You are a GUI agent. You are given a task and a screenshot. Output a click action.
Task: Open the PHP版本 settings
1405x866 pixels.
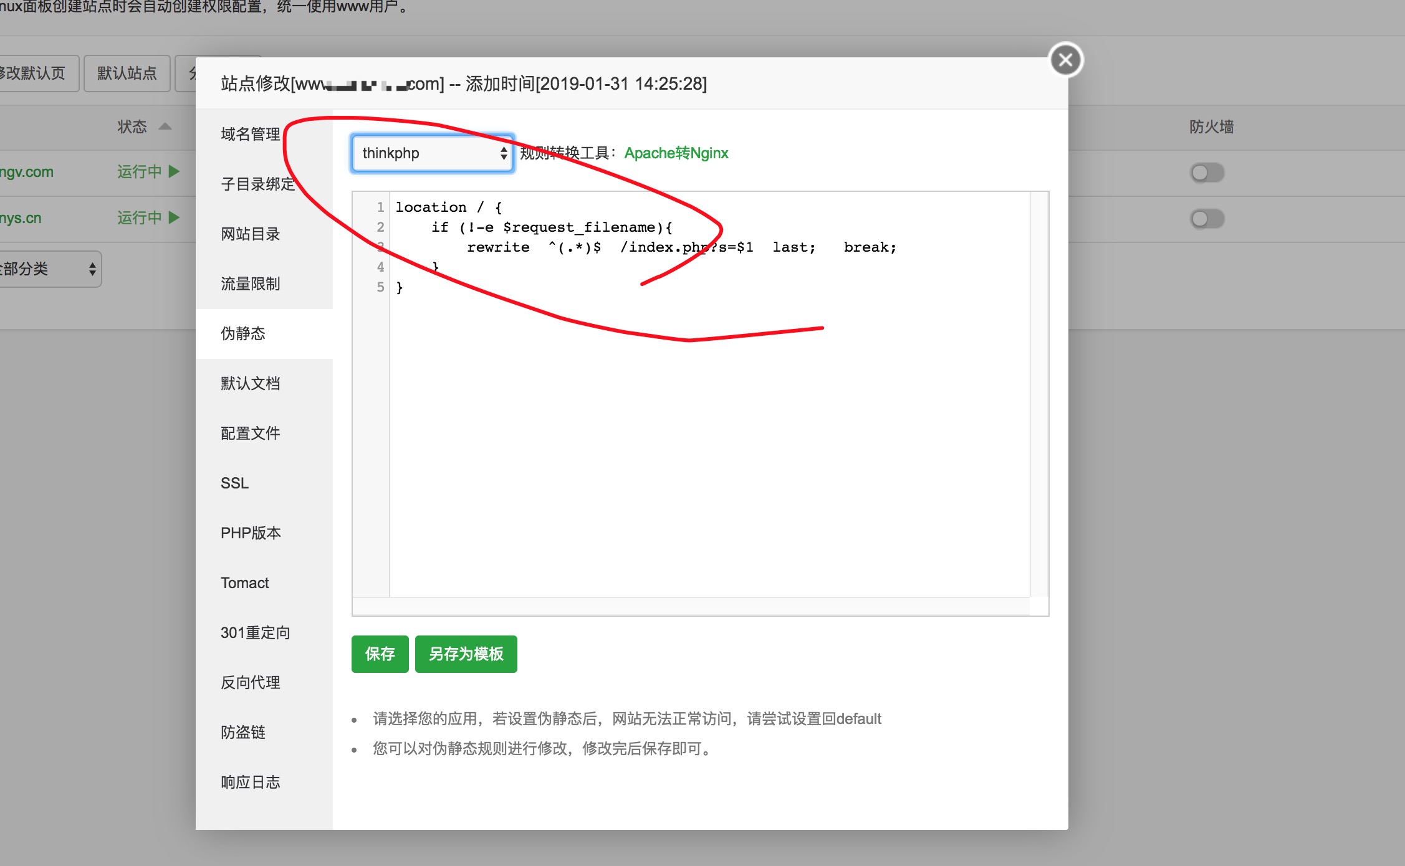point(250,533)
